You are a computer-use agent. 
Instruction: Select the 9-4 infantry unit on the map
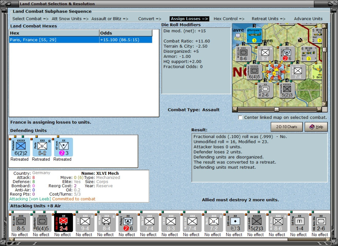point(265,54)
